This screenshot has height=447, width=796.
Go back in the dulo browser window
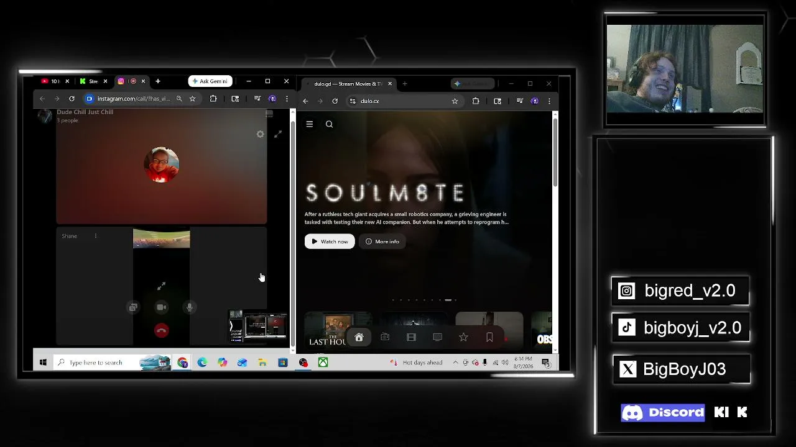[x=305, y=101]
